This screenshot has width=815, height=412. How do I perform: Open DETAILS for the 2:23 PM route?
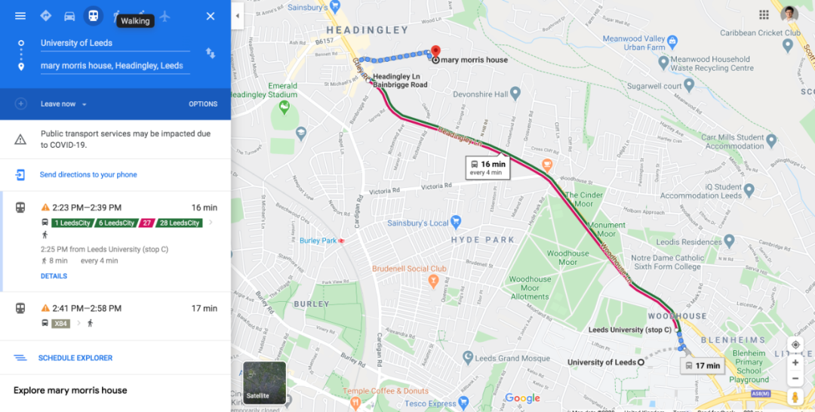click(54, 276)
